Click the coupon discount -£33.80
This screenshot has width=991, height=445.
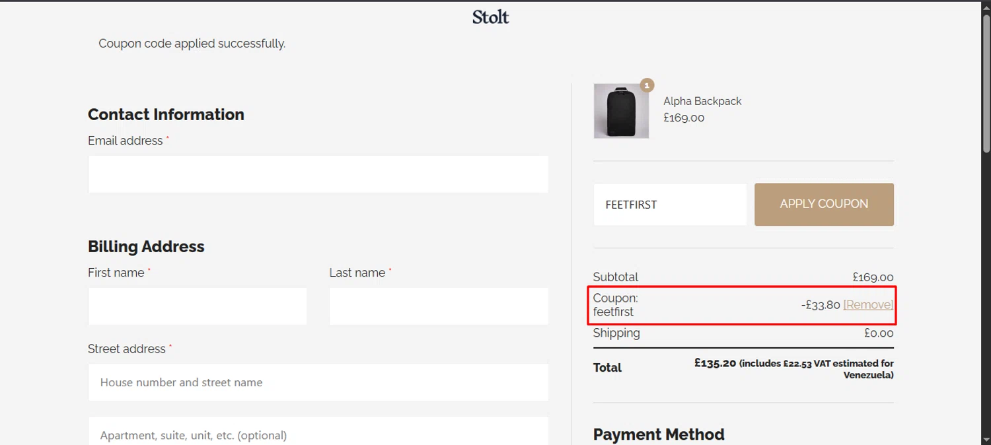[820, 304]
